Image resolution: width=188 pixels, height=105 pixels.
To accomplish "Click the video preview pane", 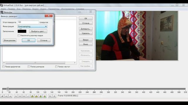I will point(137,36).
